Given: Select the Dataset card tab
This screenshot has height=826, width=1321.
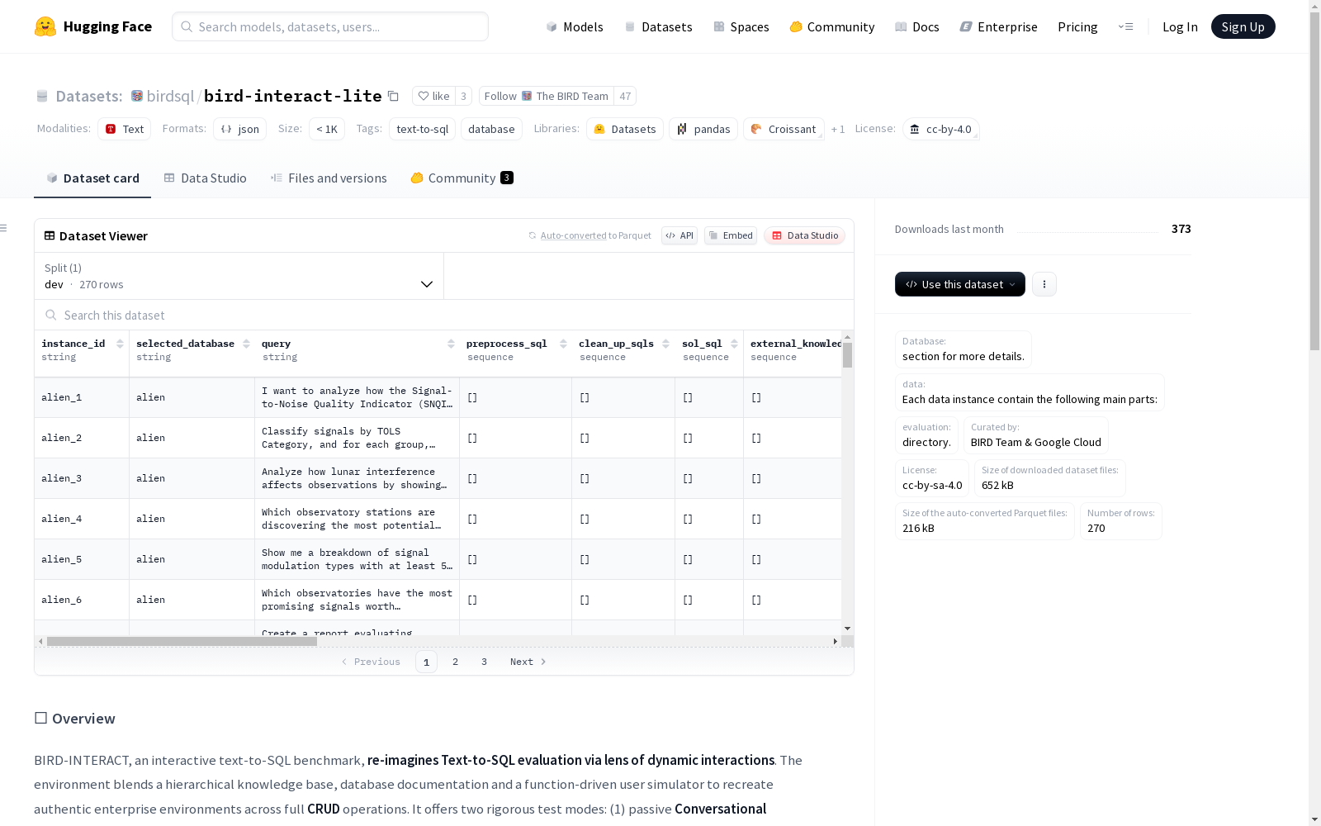Looking at the screenshot, I should 92,178.
